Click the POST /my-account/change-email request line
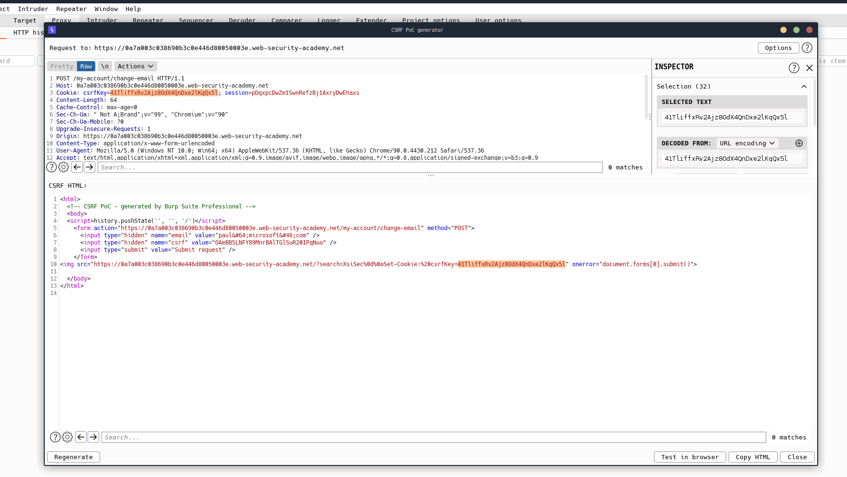Viewport: 847px width, 477px height. click(x=120, y=78)
